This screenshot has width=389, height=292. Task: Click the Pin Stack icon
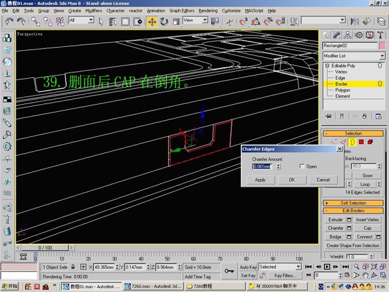pyautogui.click(x=328, y=116)
